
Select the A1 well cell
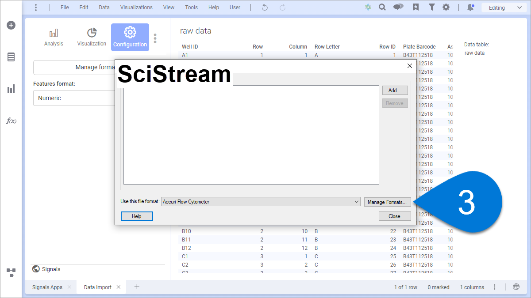[185, 55]
